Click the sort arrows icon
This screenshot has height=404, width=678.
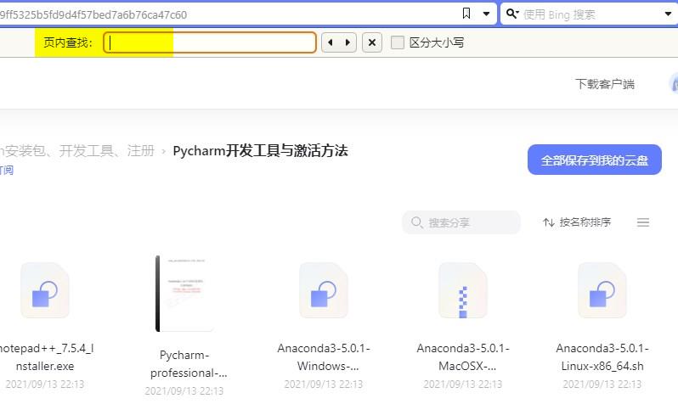[549, 222]
